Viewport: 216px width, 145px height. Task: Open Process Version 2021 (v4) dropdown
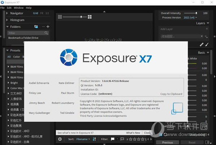(190, 18)
